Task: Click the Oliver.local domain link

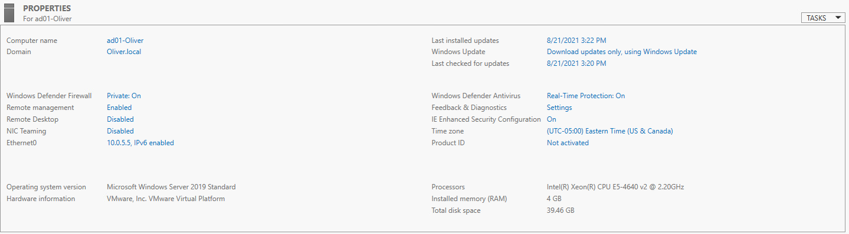Action: 124,52
